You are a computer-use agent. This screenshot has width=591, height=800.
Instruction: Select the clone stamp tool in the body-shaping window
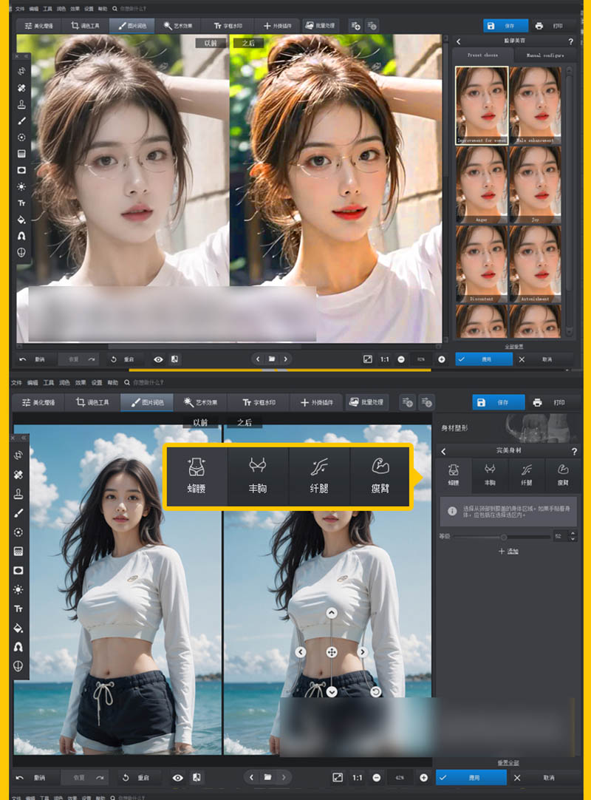18,493
